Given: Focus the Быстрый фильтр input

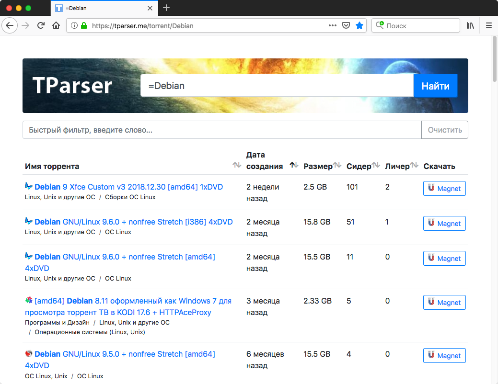Looking at the screenshot, I should 222,130.
